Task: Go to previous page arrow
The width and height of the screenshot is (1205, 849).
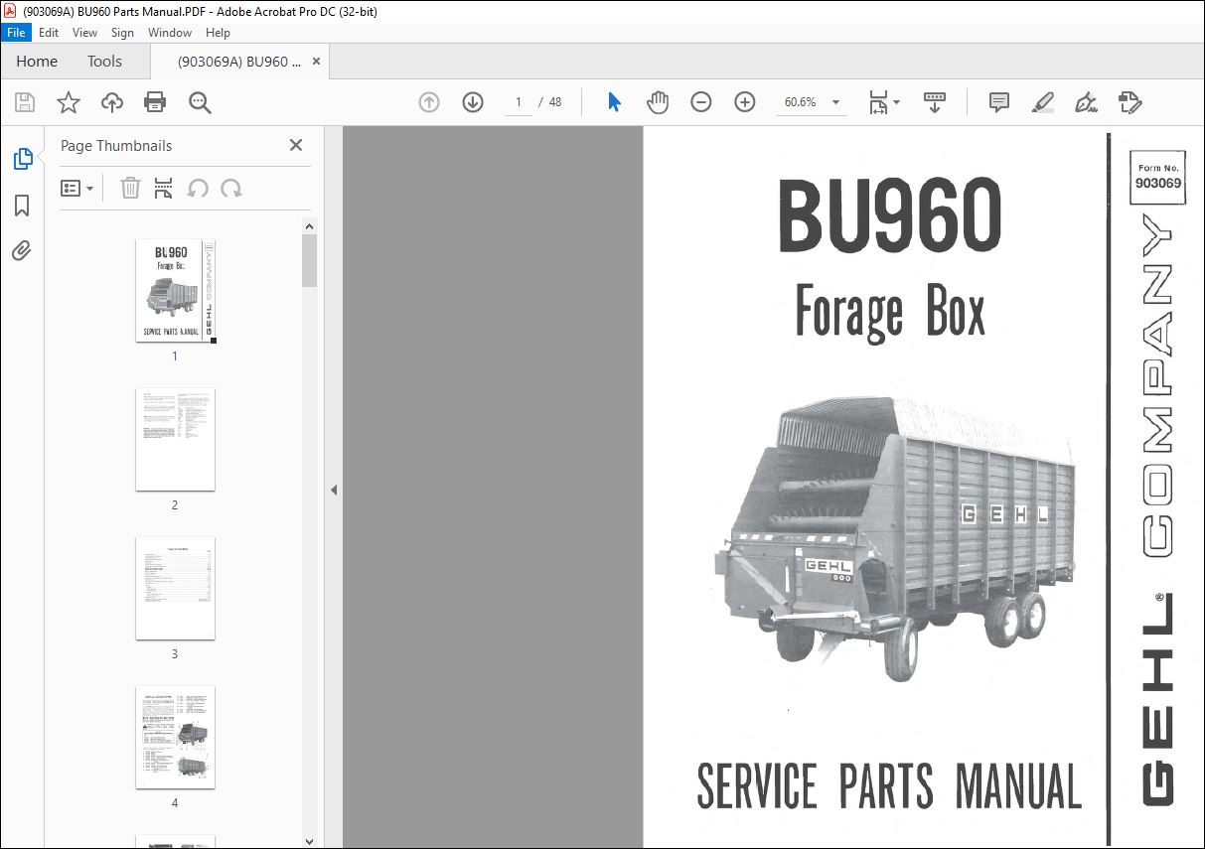Action: click(x=429, y=102)
